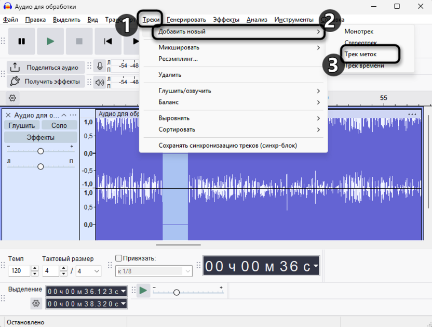Open the к 1/8 snapping dropdown
Viewport: 432px width, 327px height.
(153, 271)
